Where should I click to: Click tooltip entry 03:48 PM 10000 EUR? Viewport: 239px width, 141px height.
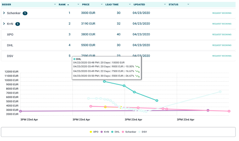click(99, 63)
